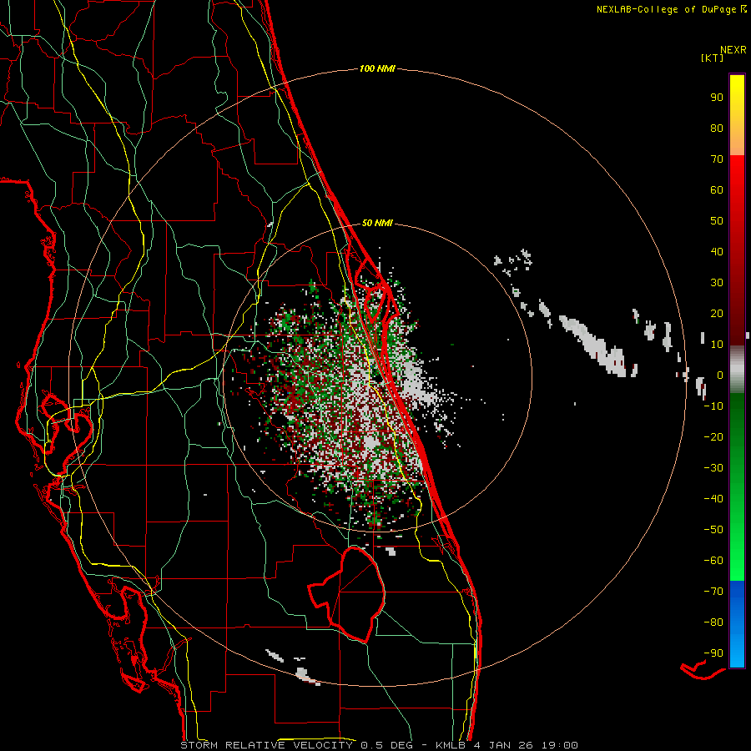The image size is (751, 751).
Task: Click the -50 value on the velocity scale
Action: [713, 530]
